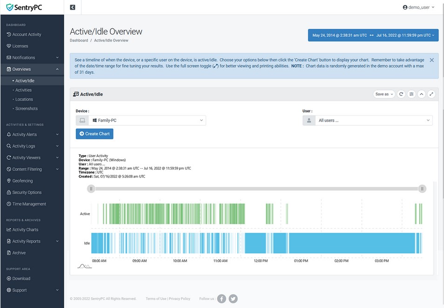Screen dimensions: 444x308
Task: Dismiss the blue info banner
Action: (431, 60)
